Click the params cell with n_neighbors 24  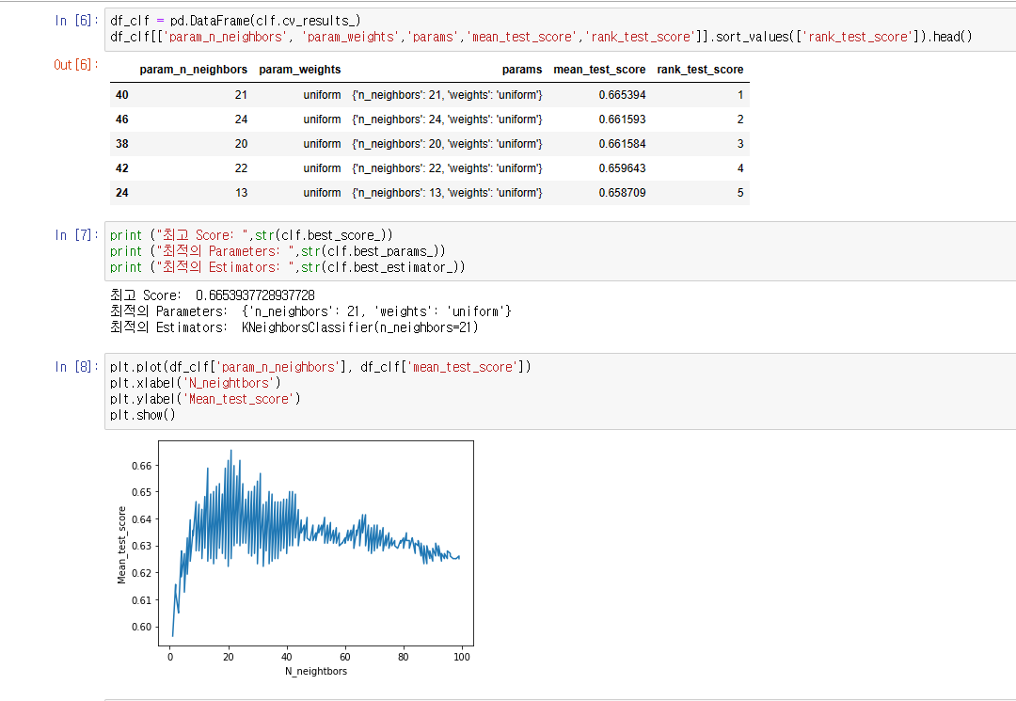(447, 119)
